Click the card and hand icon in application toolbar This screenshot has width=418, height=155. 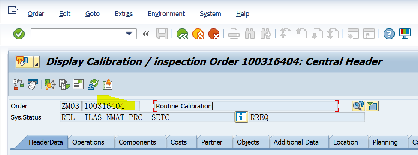pos(33,85)
